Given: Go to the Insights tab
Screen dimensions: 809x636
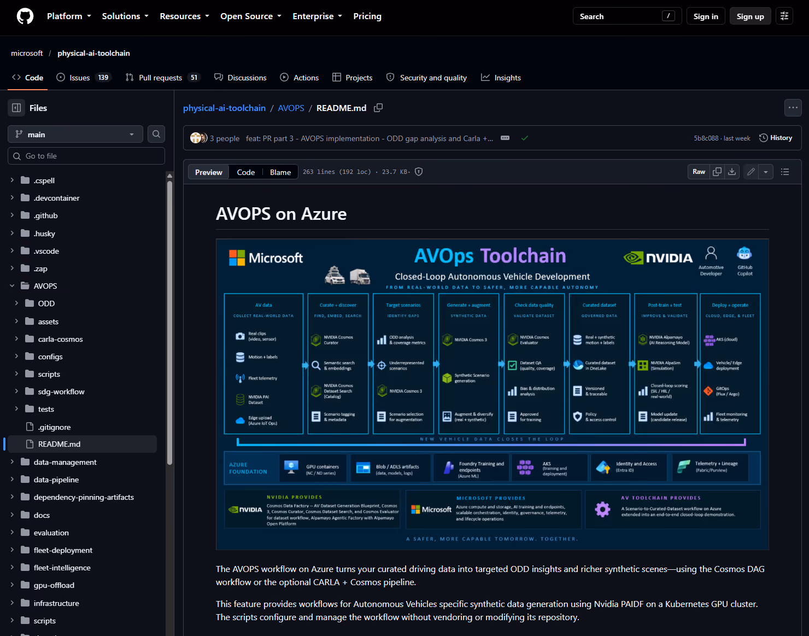Looking at the screenshot, I should pyautogui.click(x=501, y=78).
